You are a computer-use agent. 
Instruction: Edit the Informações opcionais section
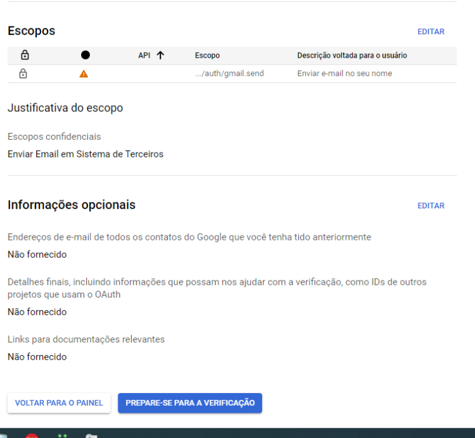tap(431, 206)
